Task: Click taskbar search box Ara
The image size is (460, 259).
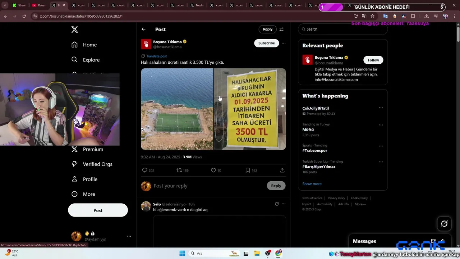Action: point(214,253)
